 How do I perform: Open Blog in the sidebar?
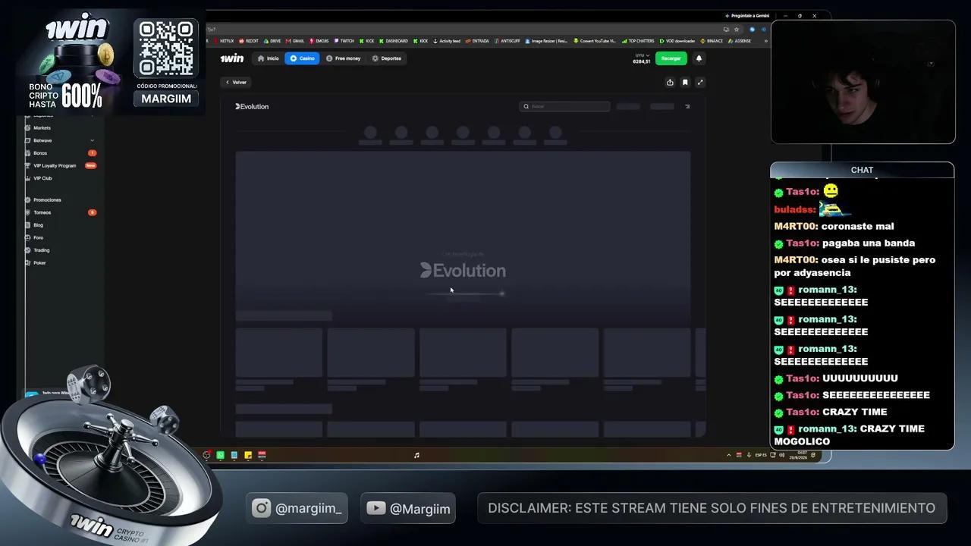coord(38,225)
